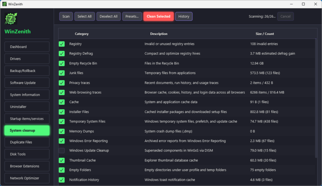
Task: Click '12.94 GB' size value
Action: [x=257, y=63]
